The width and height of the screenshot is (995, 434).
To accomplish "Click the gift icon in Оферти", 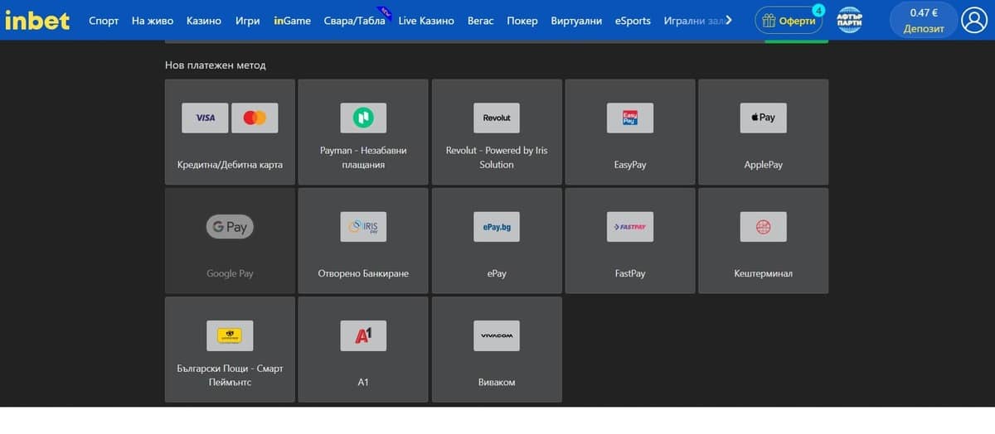I will click(x=769, y=21).
